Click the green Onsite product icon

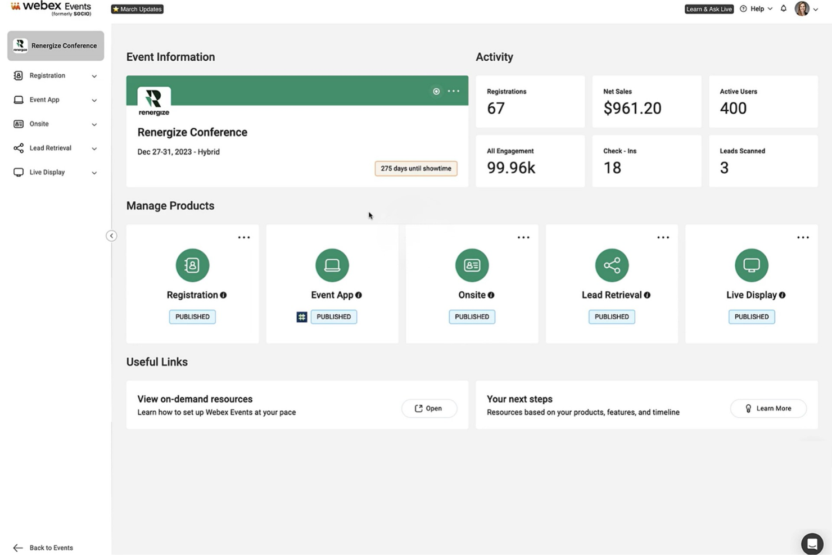click(x=472, y=265)
